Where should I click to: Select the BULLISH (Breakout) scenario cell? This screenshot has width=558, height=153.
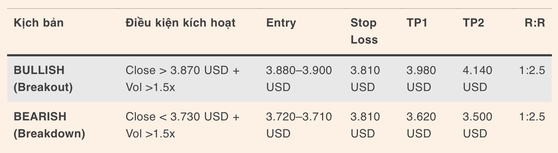coord(43,79)
